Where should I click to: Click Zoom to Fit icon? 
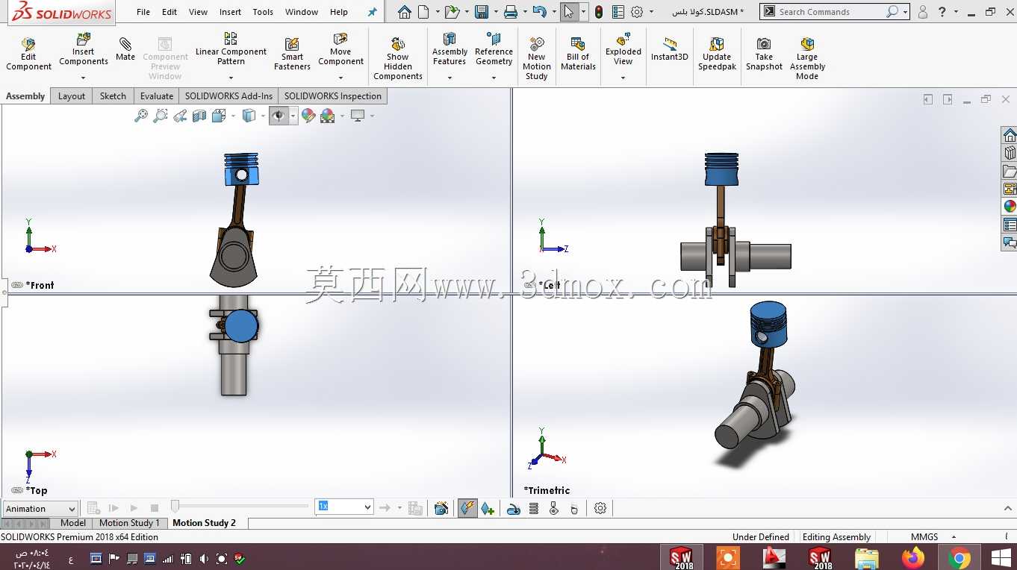pos(140,116)
